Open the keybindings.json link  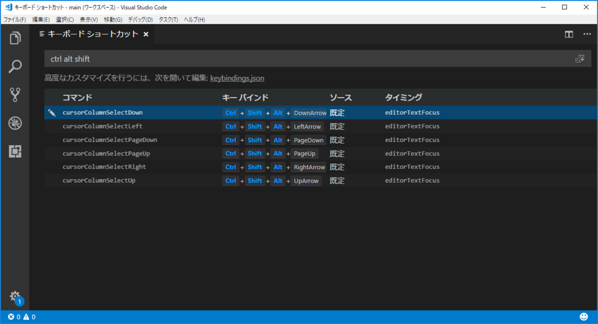click(237, 78)
